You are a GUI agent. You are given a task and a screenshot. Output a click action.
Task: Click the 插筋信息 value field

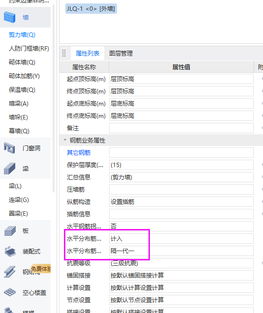181,214
